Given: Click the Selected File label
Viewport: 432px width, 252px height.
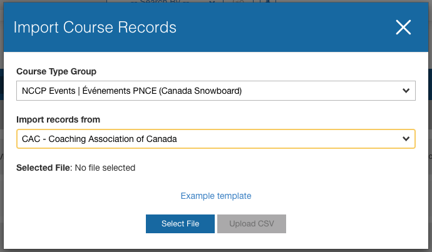Looking at the screenshot, I should click(x=44, y=168).
